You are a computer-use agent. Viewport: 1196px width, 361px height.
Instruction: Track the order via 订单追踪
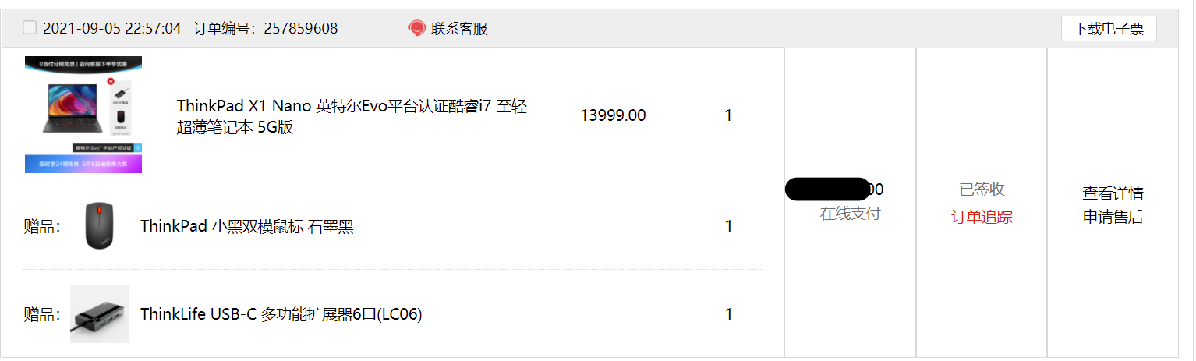tap(982, 218)
